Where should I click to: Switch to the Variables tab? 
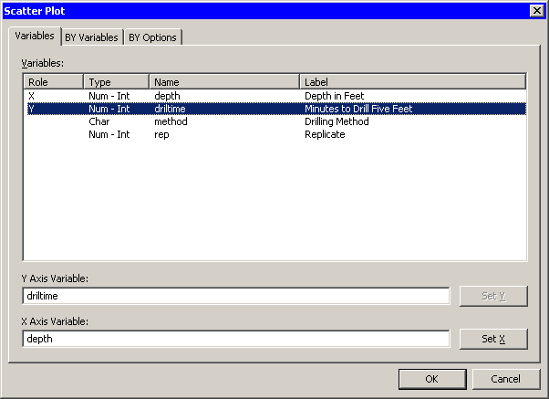point(36,37)
